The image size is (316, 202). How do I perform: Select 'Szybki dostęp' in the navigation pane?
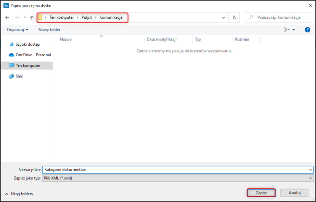tap(25, 44)
